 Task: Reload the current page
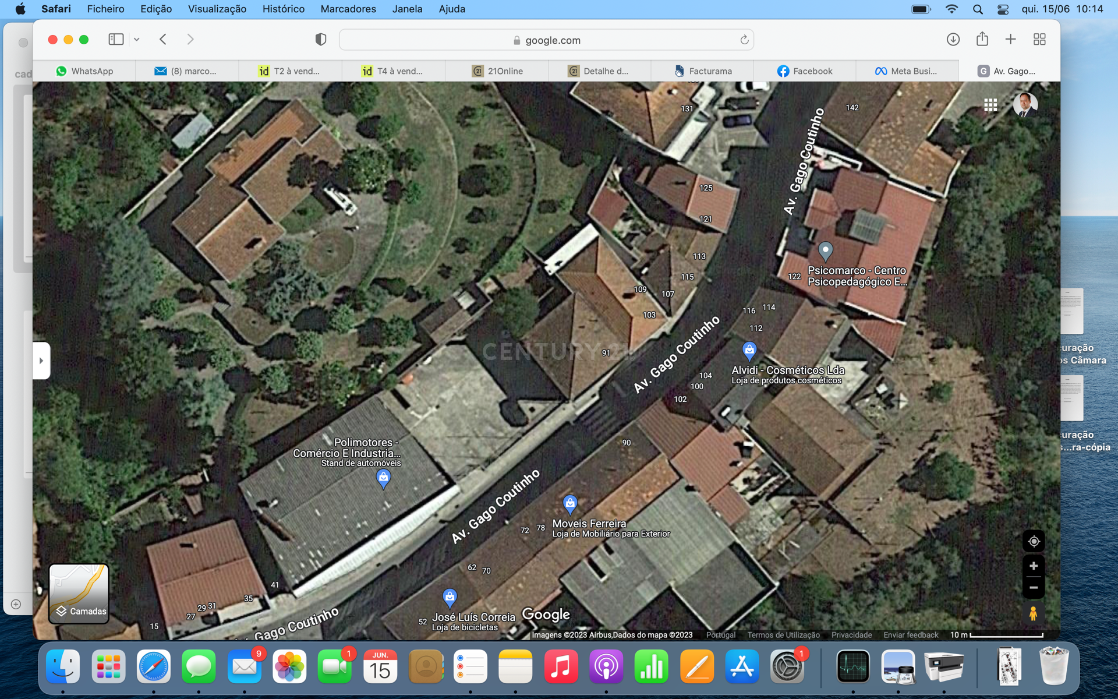pyautogui.click(x=744, y=40)
